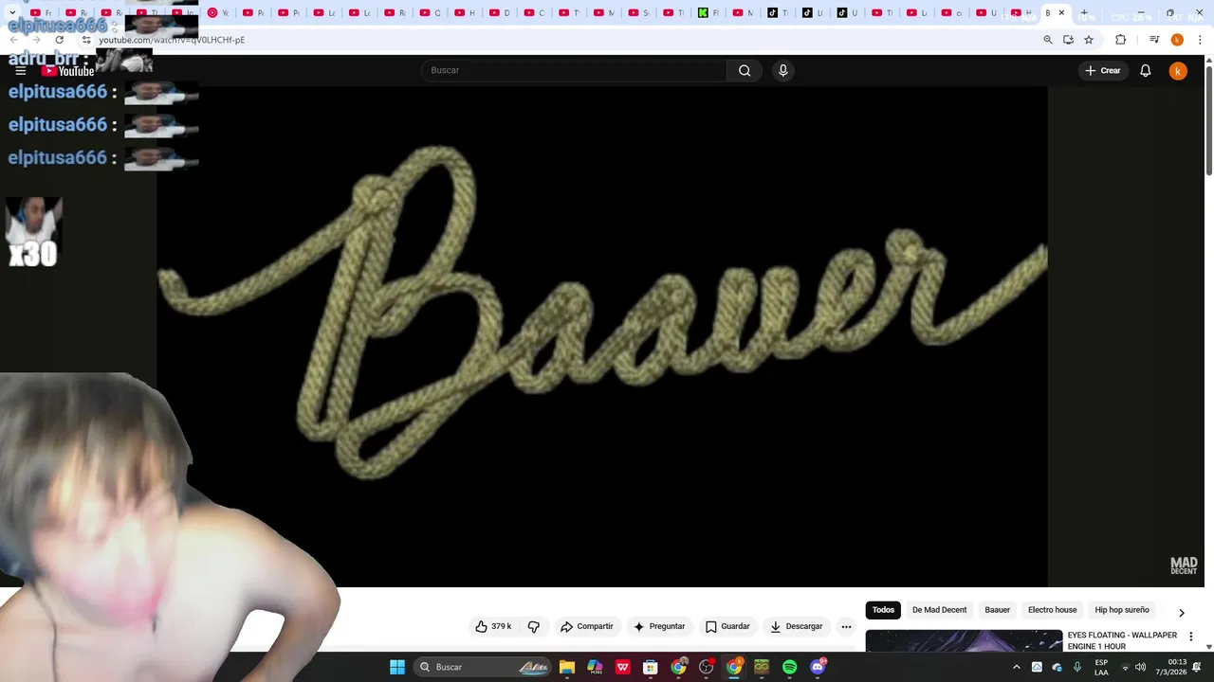The height and width of the screenshot is (682, 1214).
Task: Save the video with Guardar
Action: point(727,626)
